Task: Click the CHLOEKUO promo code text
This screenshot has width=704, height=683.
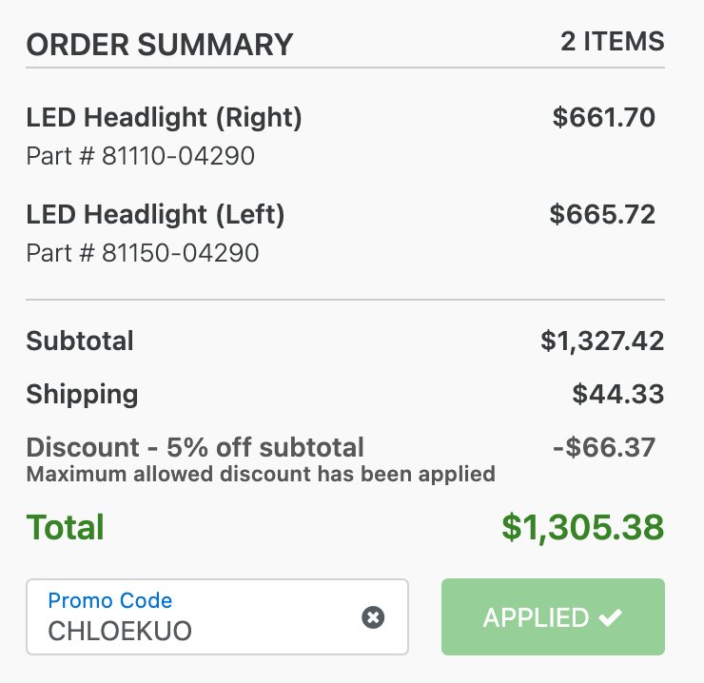Action: click(120, 631)
